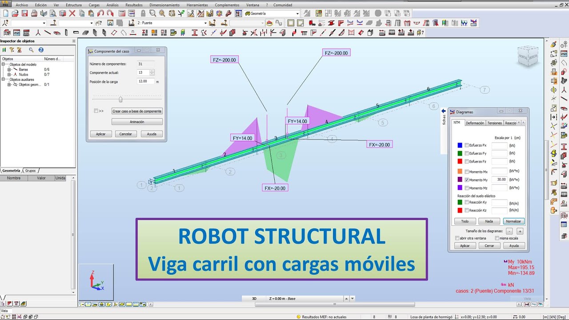Click the blue Esfuerzo Fx color swatch

(460, 145)
